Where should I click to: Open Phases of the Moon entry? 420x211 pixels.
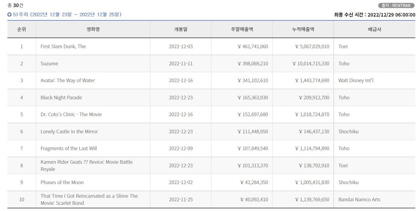coord(62,182)
